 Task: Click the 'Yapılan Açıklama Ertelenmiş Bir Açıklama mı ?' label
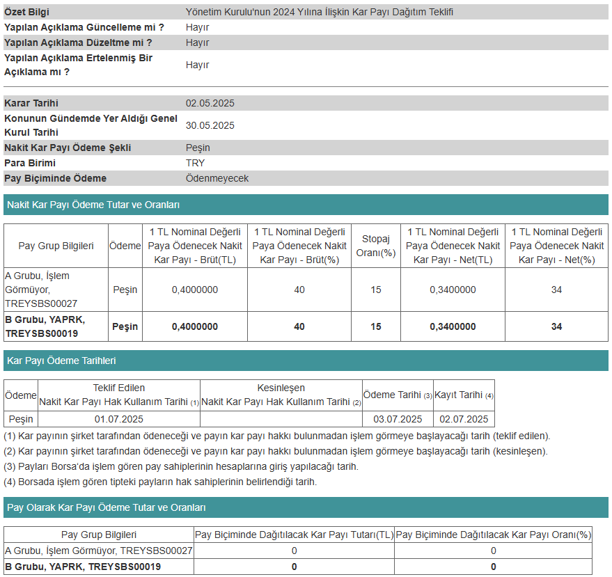point(78,65)
